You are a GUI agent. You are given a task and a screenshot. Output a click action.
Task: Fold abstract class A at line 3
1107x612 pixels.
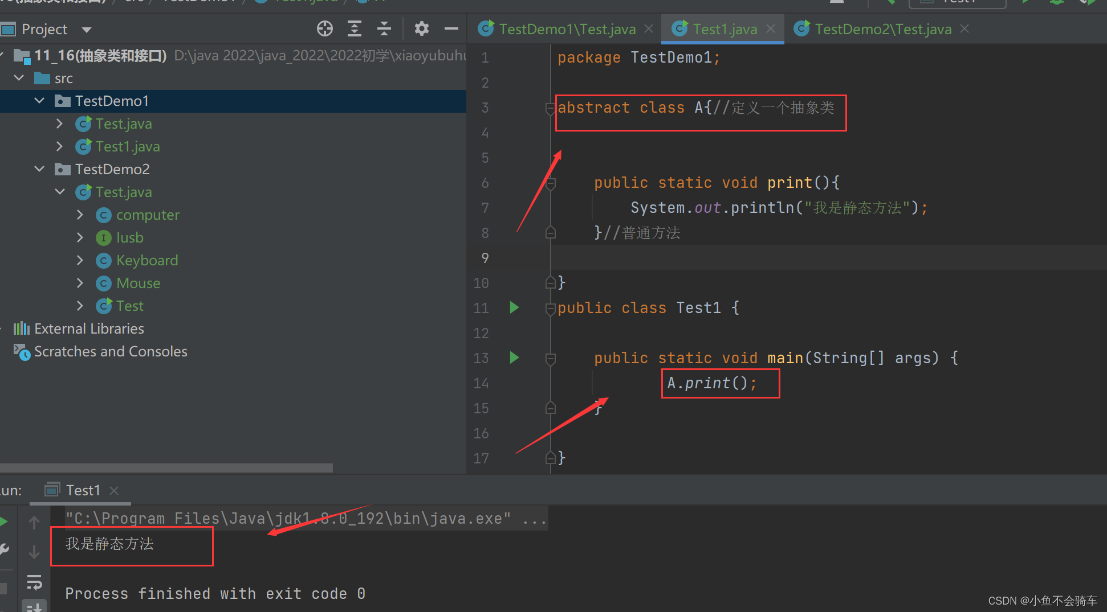coord(550,108)
